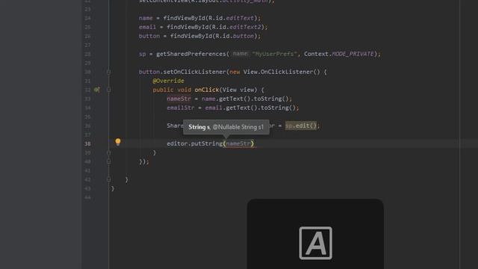
Task: Collapse the onClick method fold marker
Action: click(x=108, y=90)
